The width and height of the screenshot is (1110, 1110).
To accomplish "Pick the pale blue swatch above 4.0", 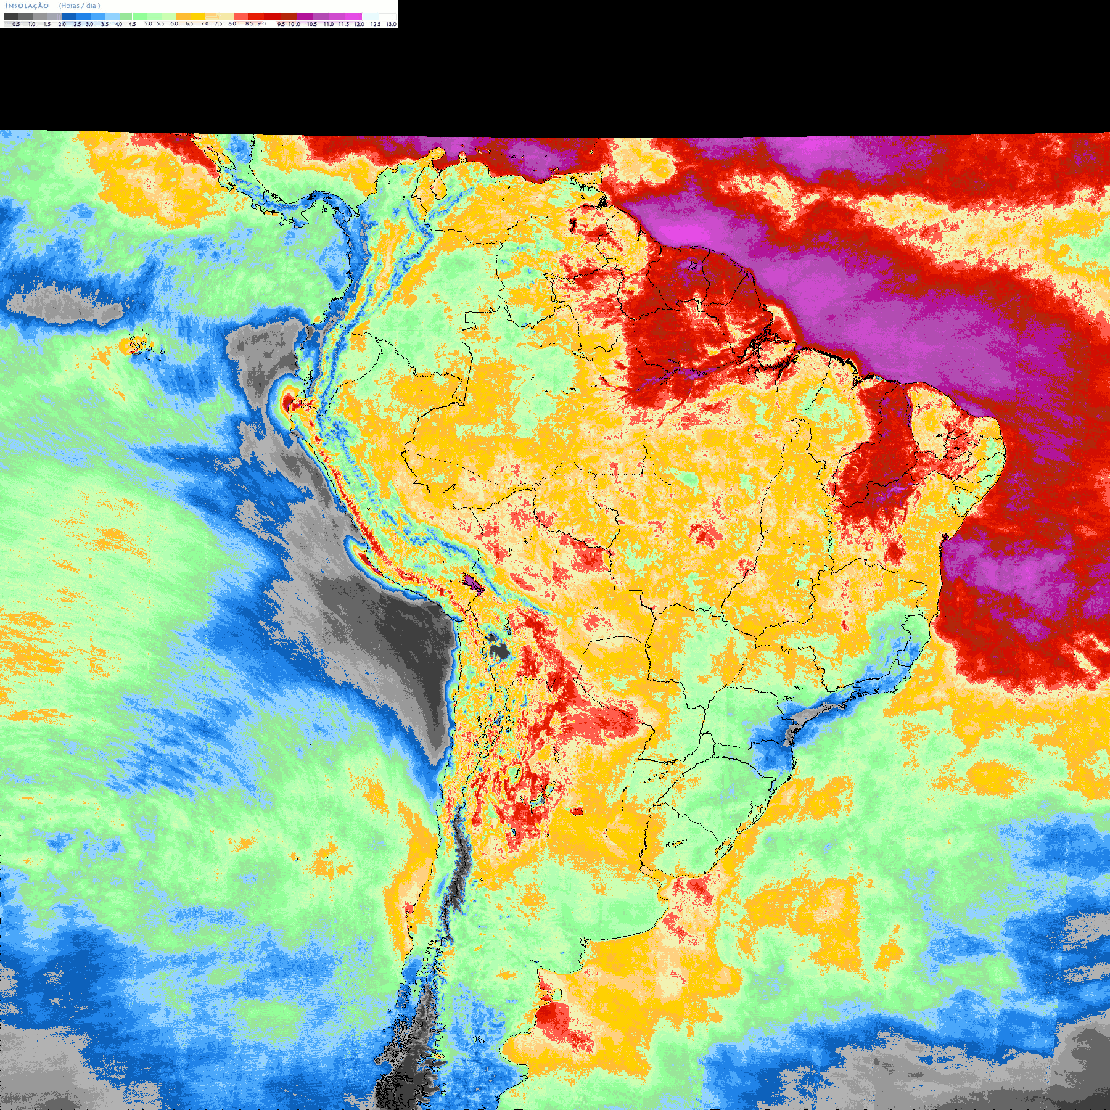I will click(112, 17).
